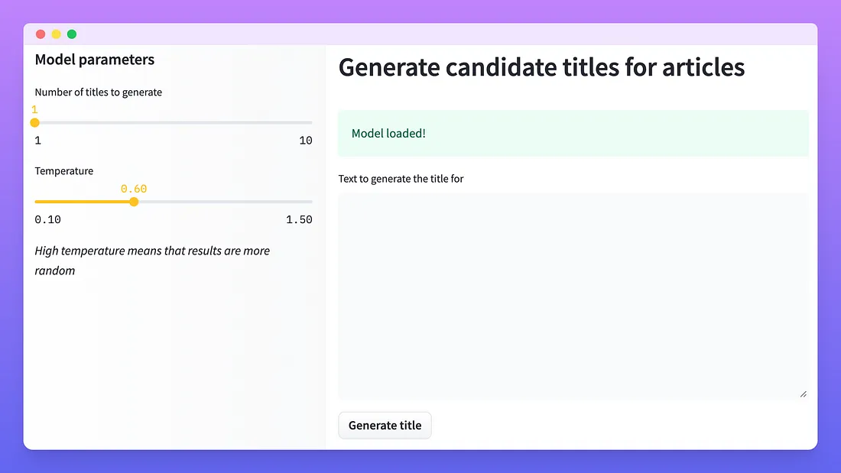841x473 pixels.
Task: Click the 1.50 maximum temperature label
Action: [299, 219]
